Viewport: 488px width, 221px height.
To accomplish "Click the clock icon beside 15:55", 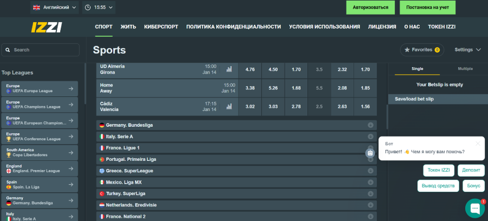I will 88,7.
